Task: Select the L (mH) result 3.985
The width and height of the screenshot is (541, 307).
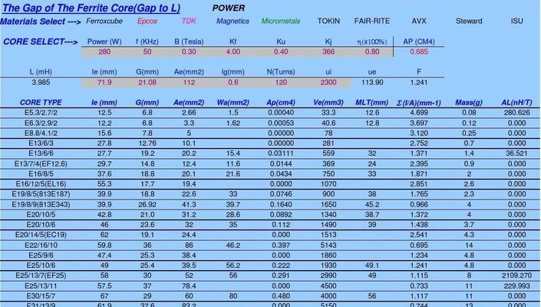Action: coord(41,82)
